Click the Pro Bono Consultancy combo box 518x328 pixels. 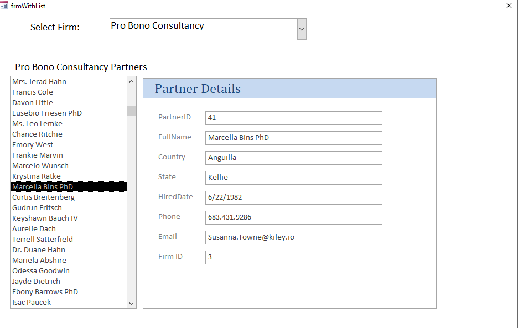point(203,29)
